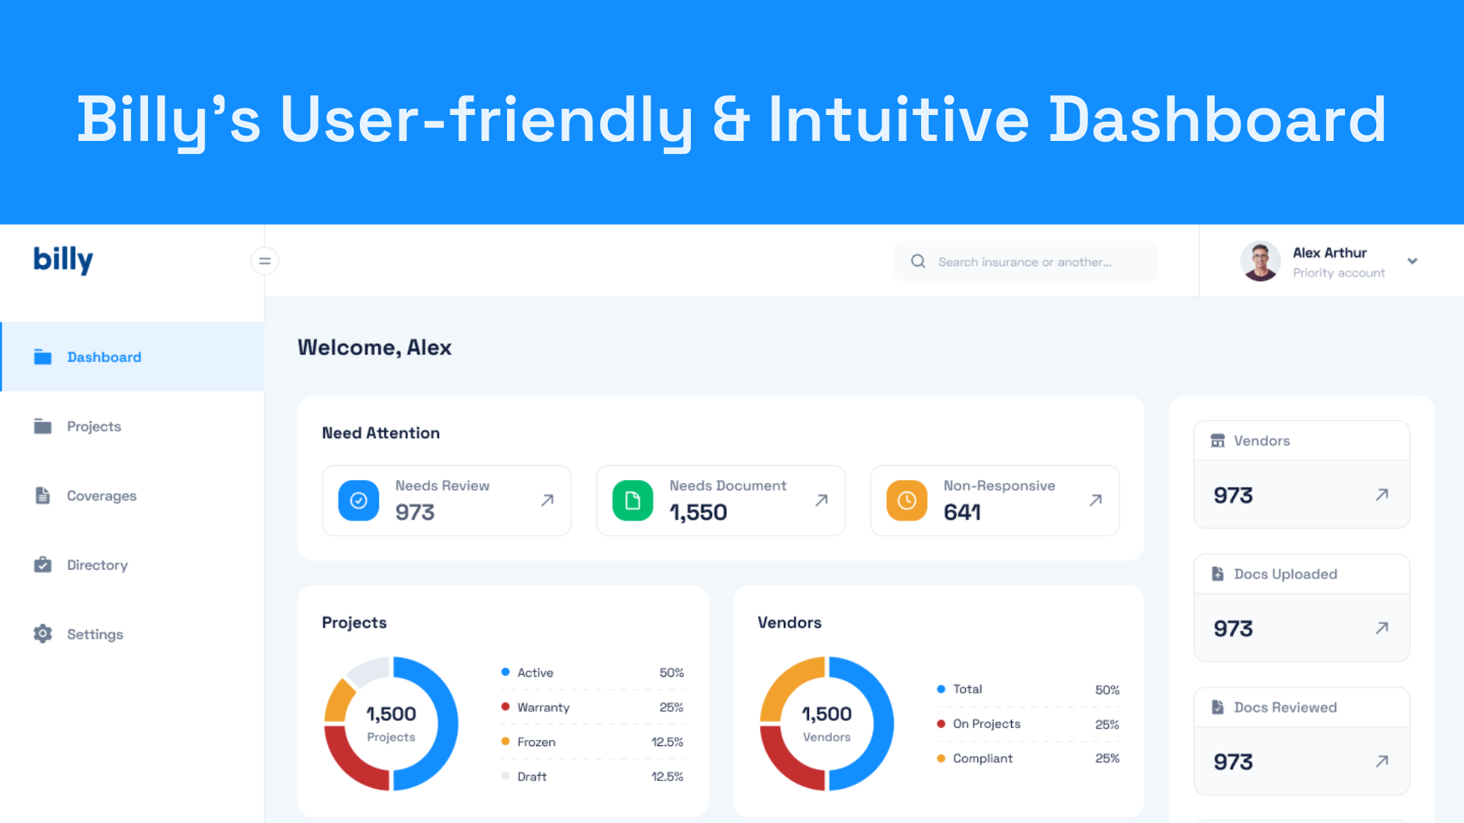Open the Projects navigation icon
Viewport: 1464px width, 823px height.
tap(42, 425)
